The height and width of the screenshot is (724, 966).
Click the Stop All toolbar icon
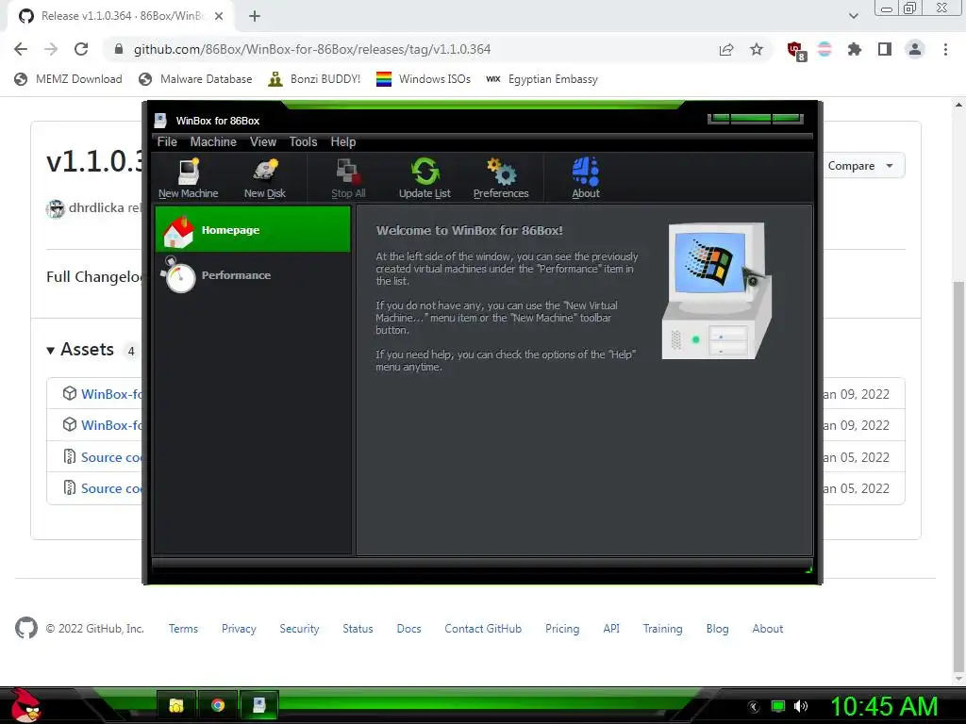coord(348,178)
